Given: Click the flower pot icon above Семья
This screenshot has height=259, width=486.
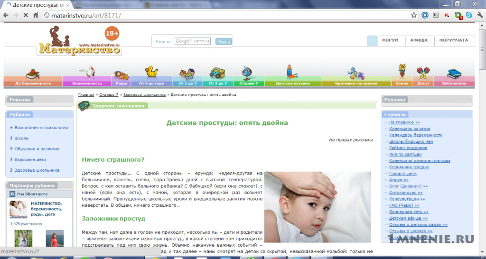Looking at the screenshot, I should coord(402,70).
